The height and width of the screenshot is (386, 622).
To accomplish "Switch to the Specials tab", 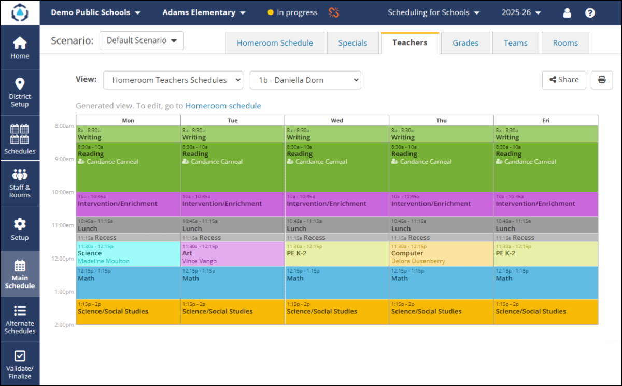I will coord(352,43).
